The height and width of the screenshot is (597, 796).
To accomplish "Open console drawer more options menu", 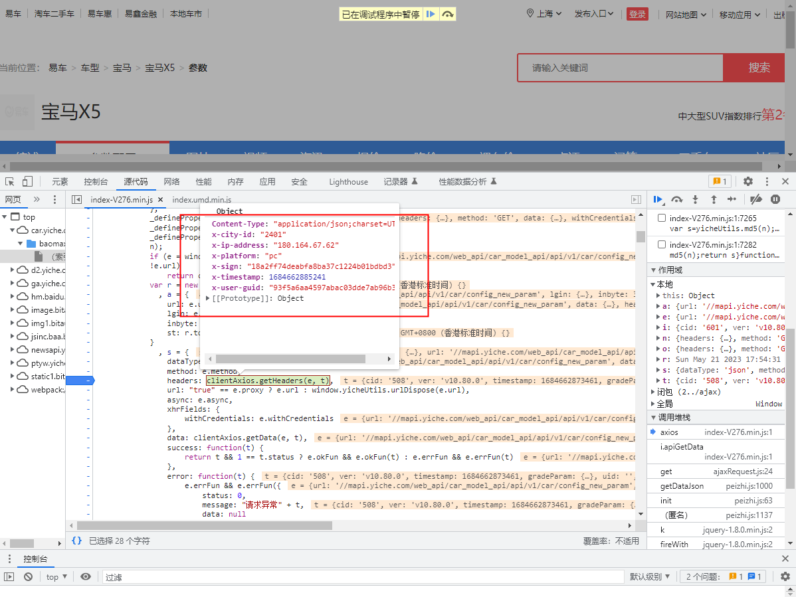I will [x=9, y=558].
